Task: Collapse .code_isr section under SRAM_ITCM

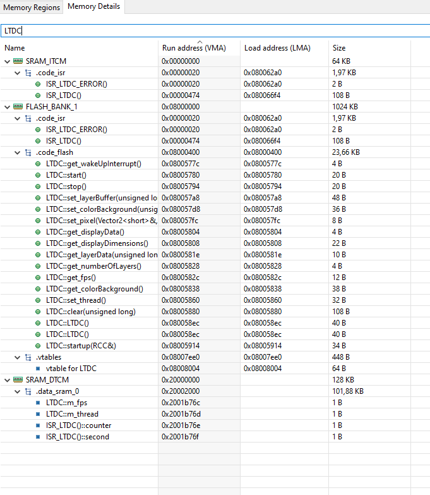Action: 18,73
